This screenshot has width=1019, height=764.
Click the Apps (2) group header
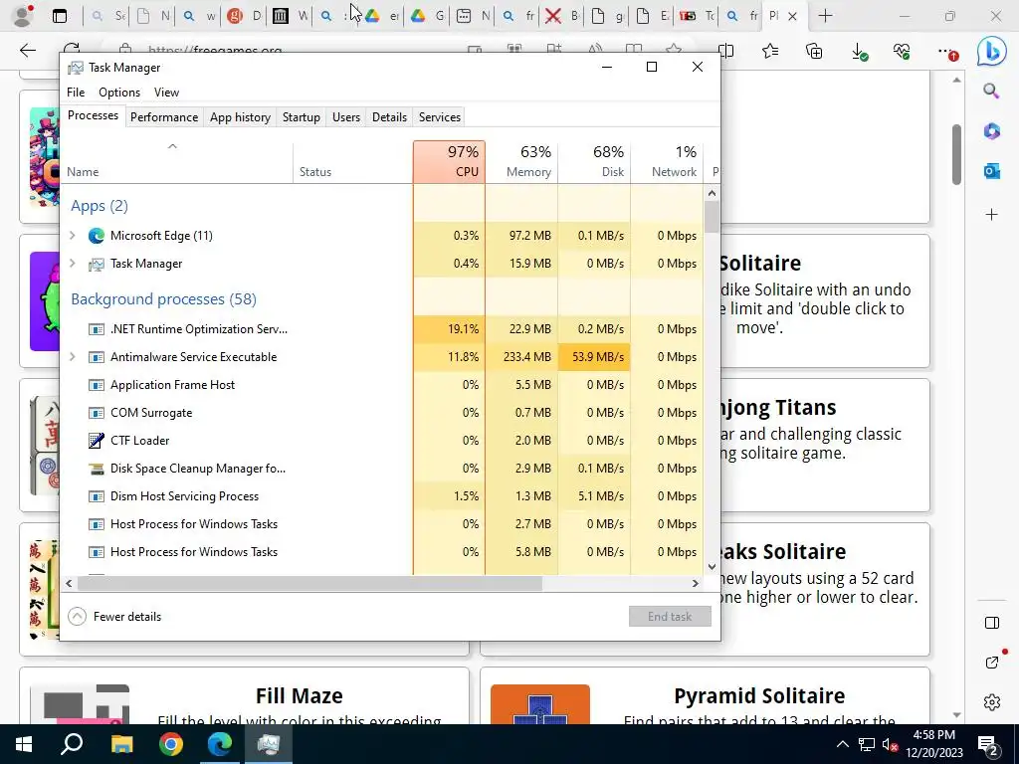coord(100,206)
